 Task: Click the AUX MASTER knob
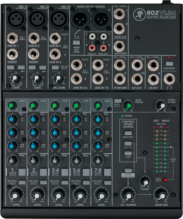(128, 106)
